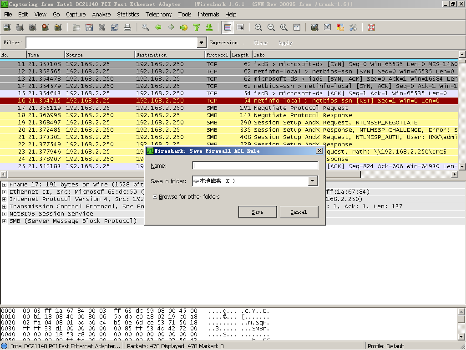The height and width of the screenshot is (350, 466).
Task: Sort by the Protocol column header
Action: 218,55
